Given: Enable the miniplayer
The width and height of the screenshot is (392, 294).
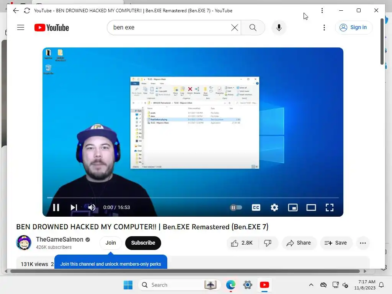Looking at the screenshot, I should tap(293, 207).
